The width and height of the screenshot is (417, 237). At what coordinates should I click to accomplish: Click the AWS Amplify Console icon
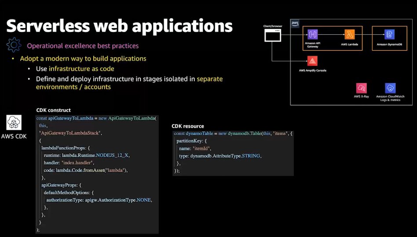coord(312,61)
